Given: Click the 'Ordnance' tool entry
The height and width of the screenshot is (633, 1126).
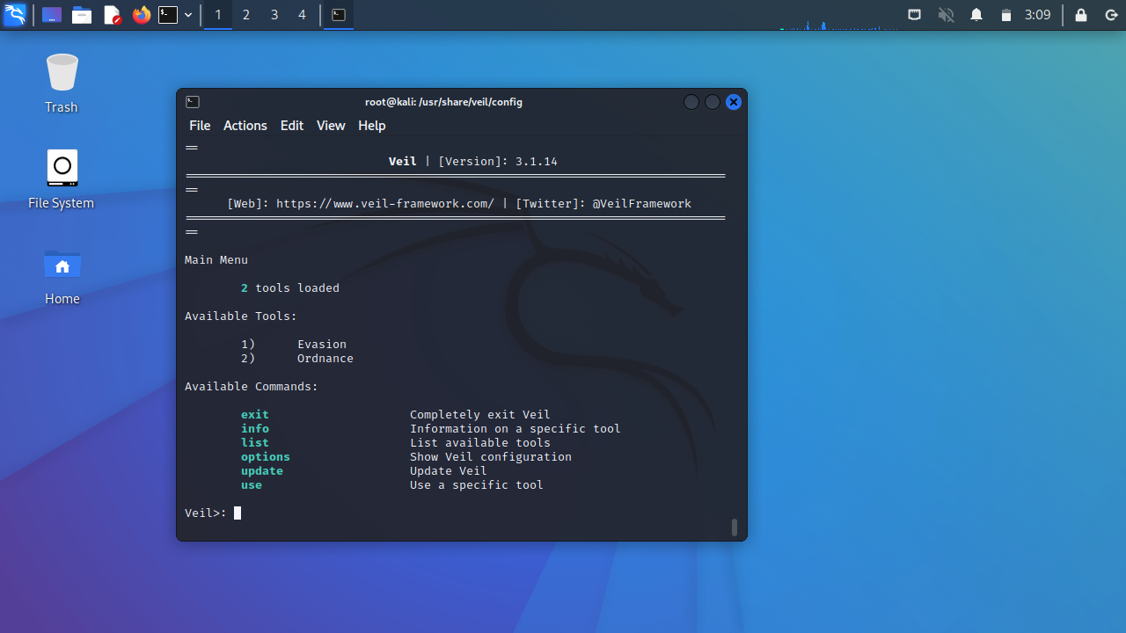Looking at the screenshot, I should tap(325, 359).
